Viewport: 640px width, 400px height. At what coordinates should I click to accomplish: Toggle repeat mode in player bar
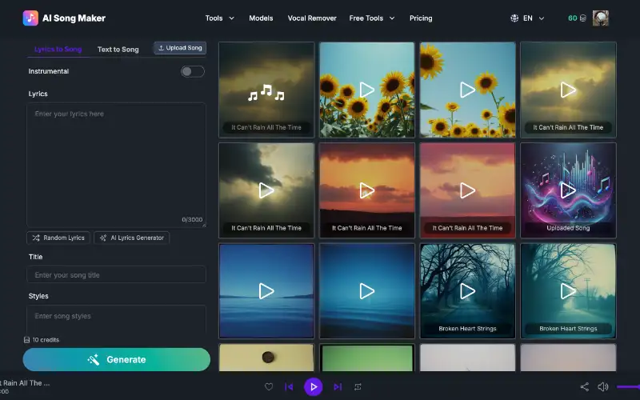358,386
